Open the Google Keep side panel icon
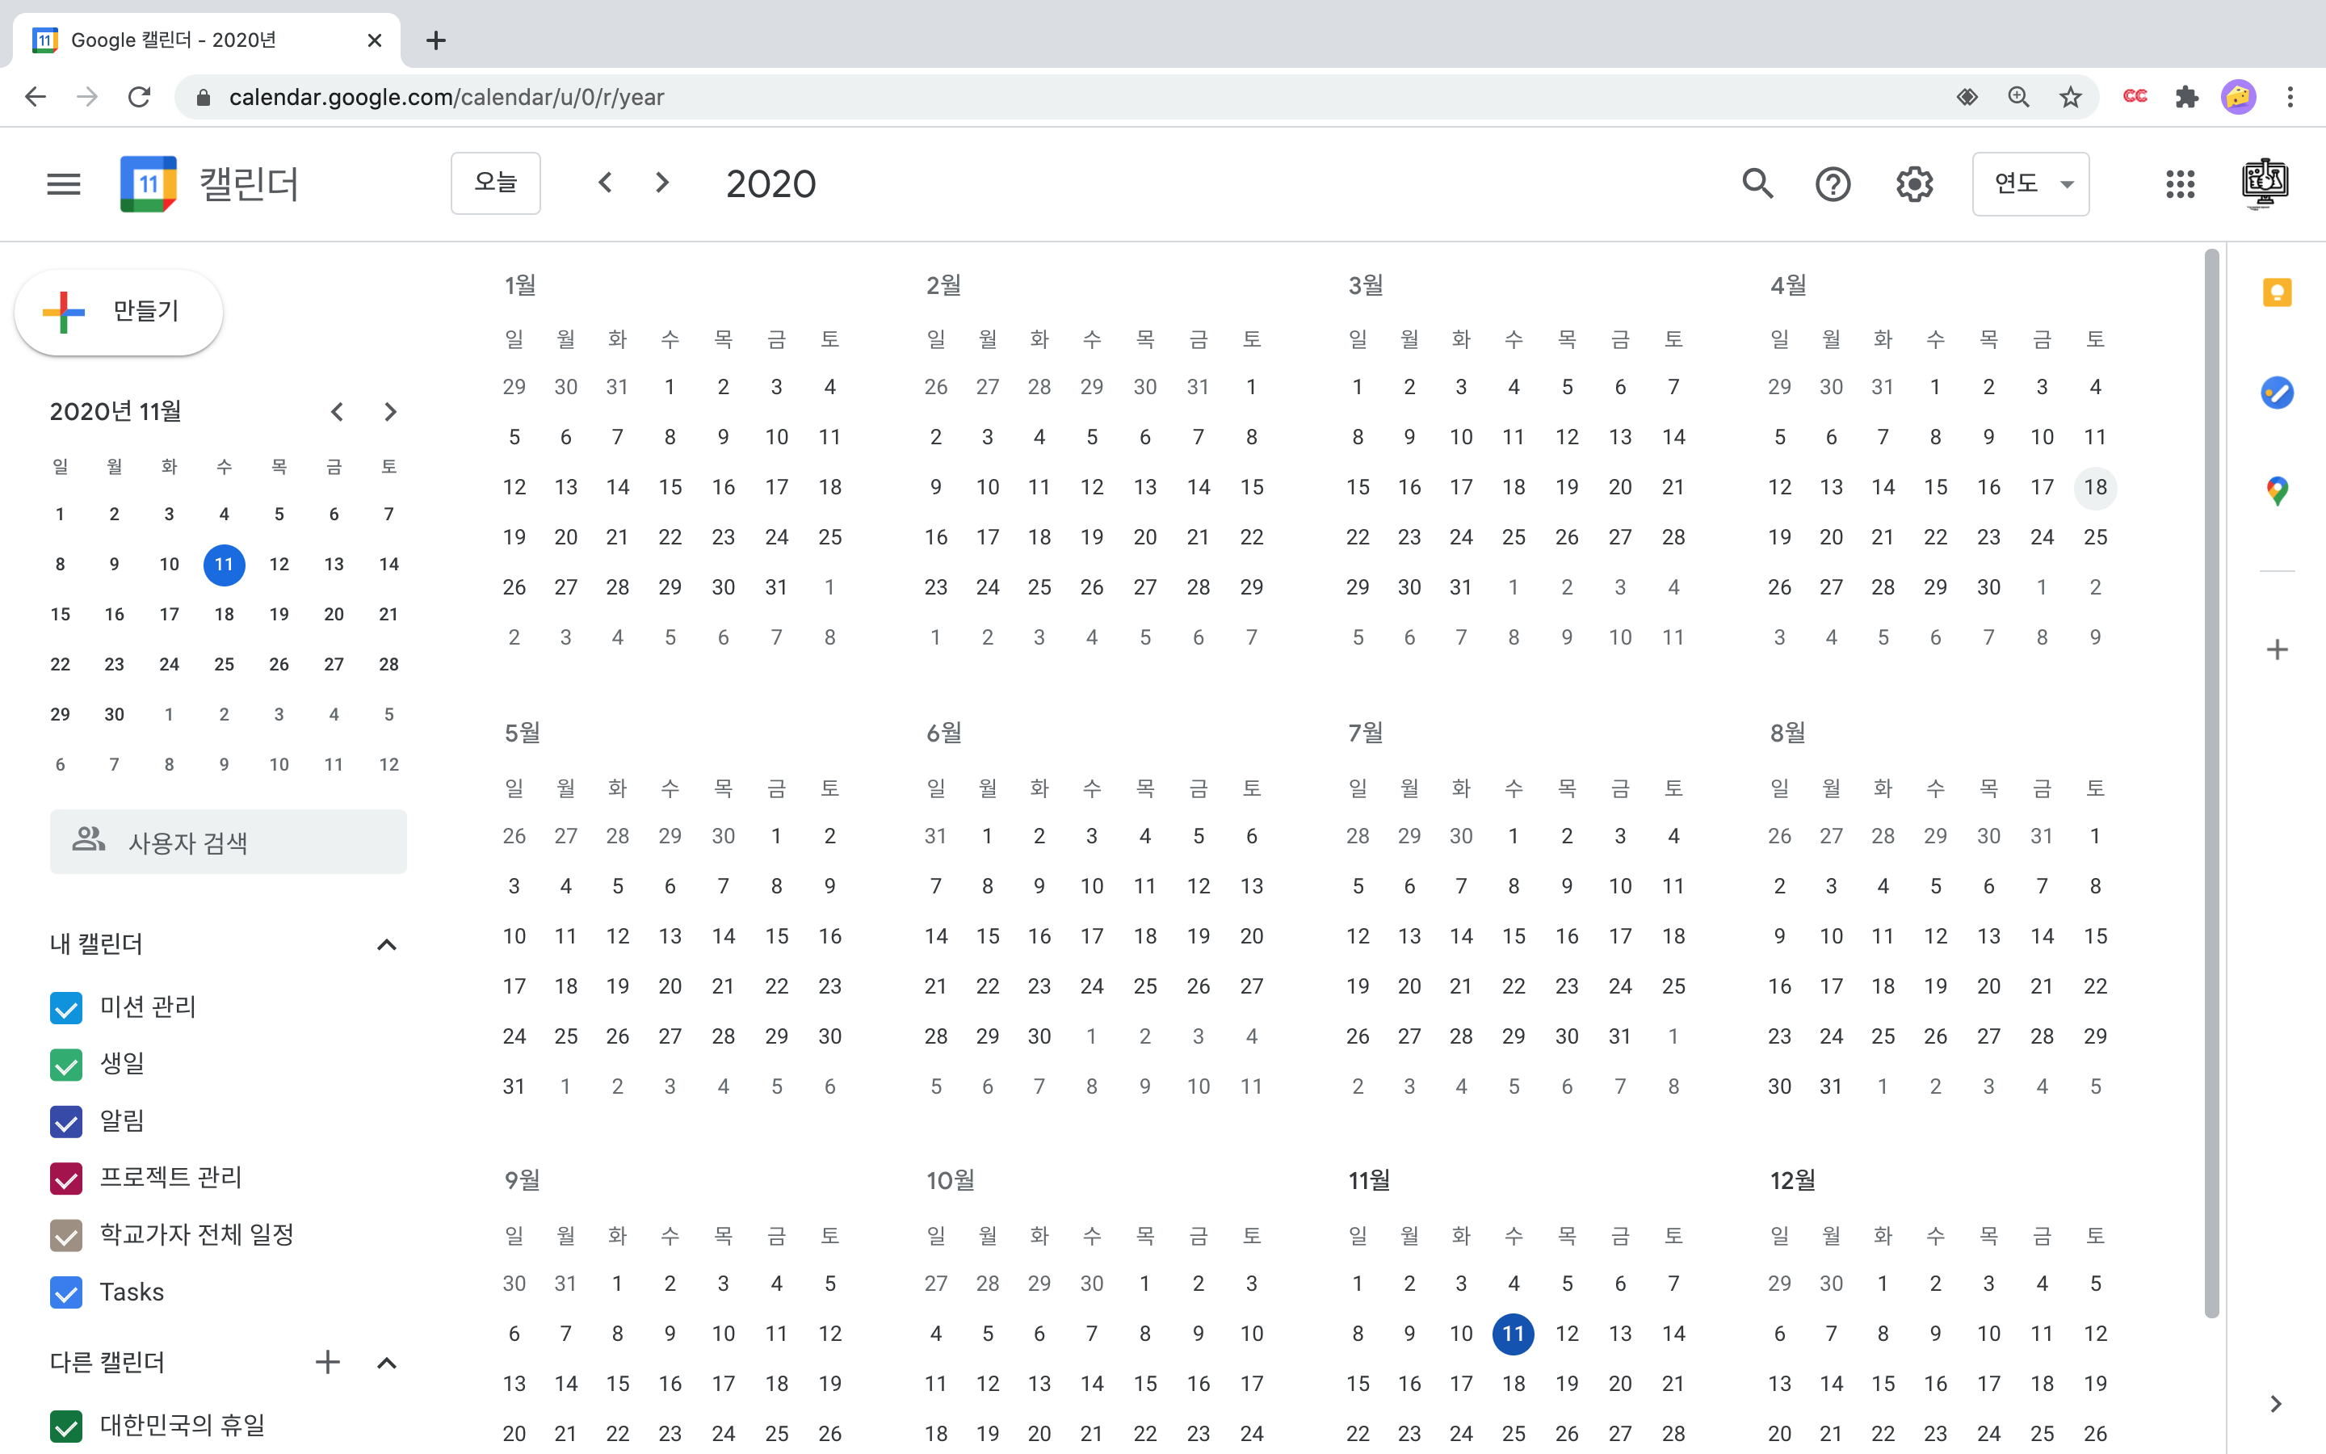The width and height of the screenshot is (2326, 1454). pos(2276,292)
